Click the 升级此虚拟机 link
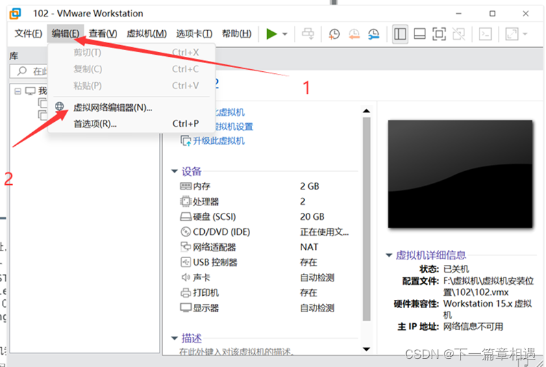 click(219, 141)
